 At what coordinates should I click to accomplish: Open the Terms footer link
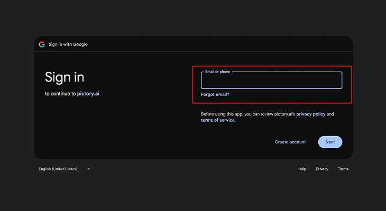(343, 169)
